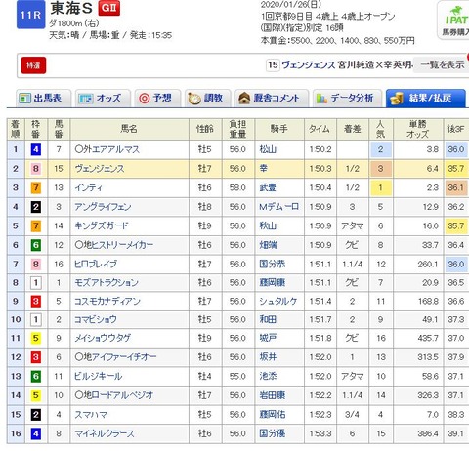Open horse アングライフェン link
Viewport: 469px width, 451px height.
click(103, 207)
